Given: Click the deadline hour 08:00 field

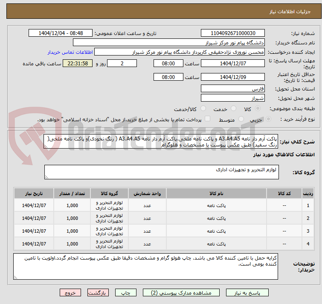Looking at the screenshot, I should click(x=168, y=63).
